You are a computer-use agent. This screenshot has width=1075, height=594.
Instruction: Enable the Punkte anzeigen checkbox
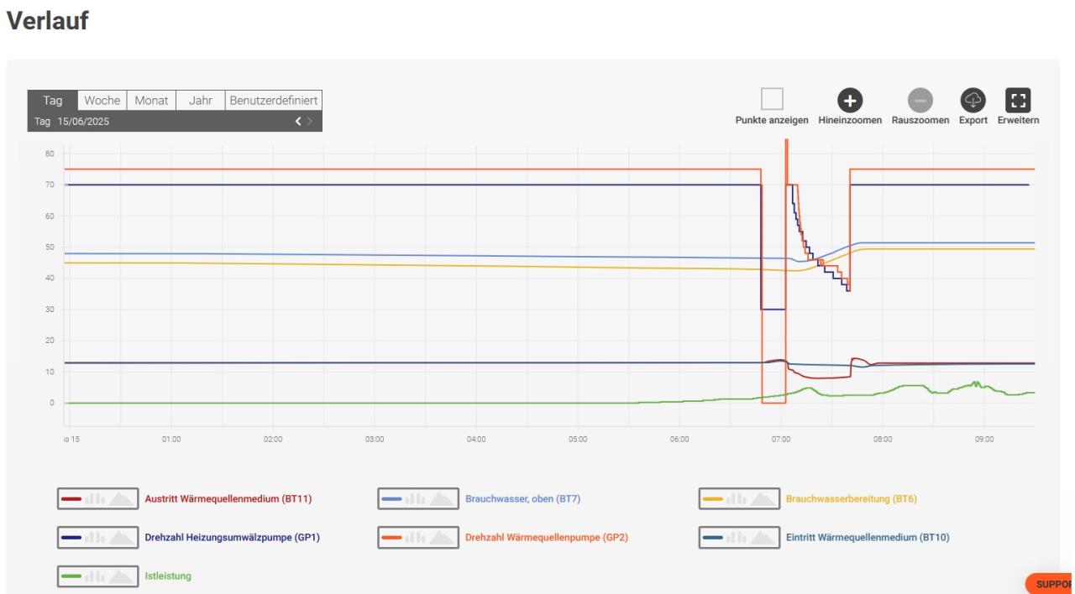click(x=772, y=100)
